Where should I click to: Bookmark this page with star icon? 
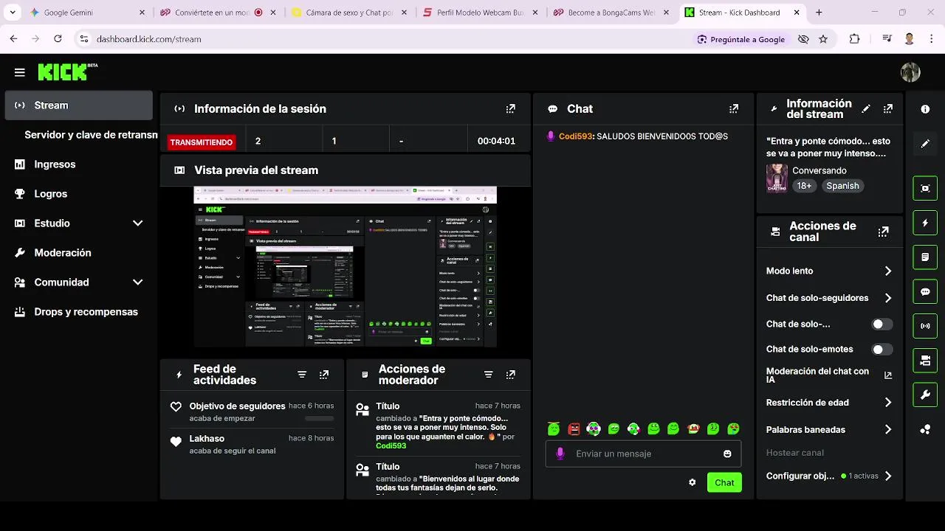point(823,39)
